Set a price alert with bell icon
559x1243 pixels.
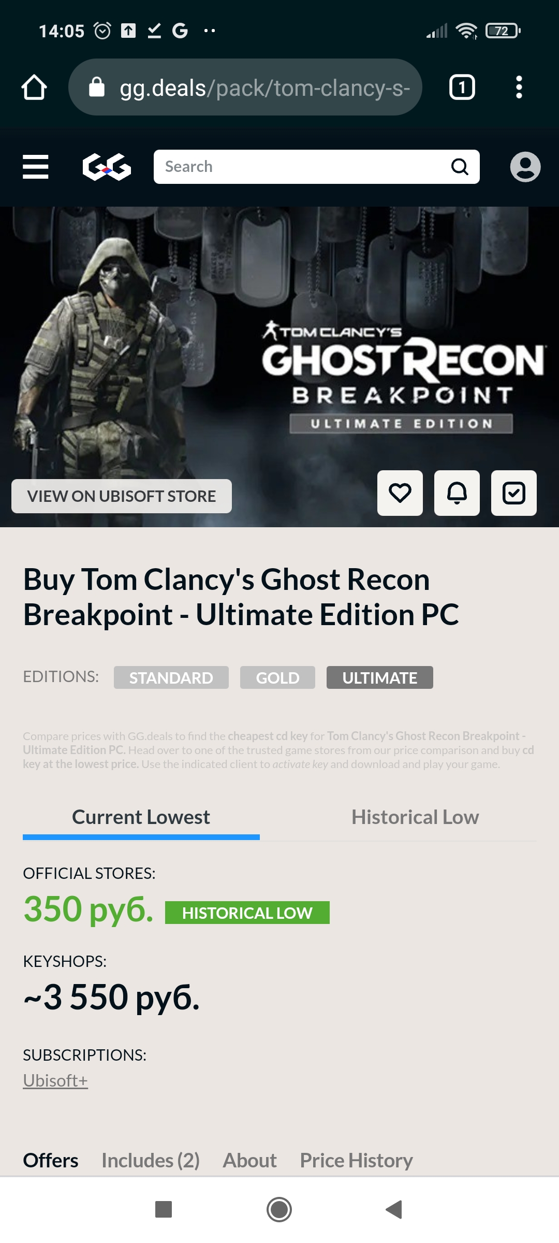457,493
